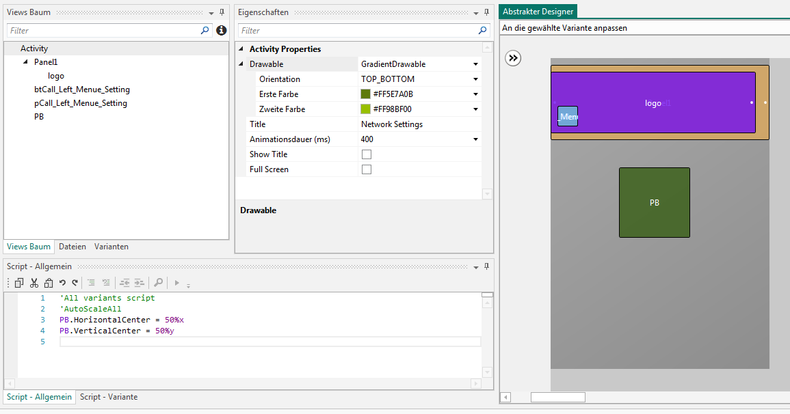Pin the Eigenschaften panel

[x=486, y=12]
